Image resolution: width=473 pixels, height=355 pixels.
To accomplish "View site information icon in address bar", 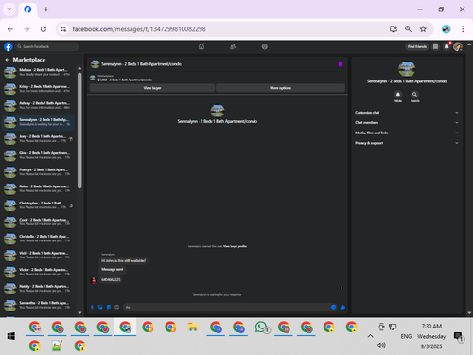I will pyautogui.click(x=63, y=29).
